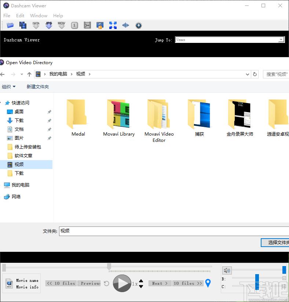
Task: Click 我的电脑 in the address breadcrumb
Action: (x=58, y=74)
